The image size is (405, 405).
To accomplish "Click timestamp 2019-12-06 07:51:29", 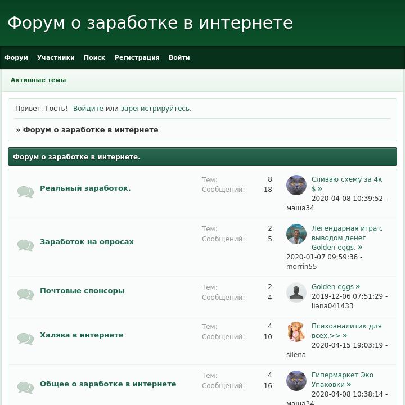I will 347,296.
